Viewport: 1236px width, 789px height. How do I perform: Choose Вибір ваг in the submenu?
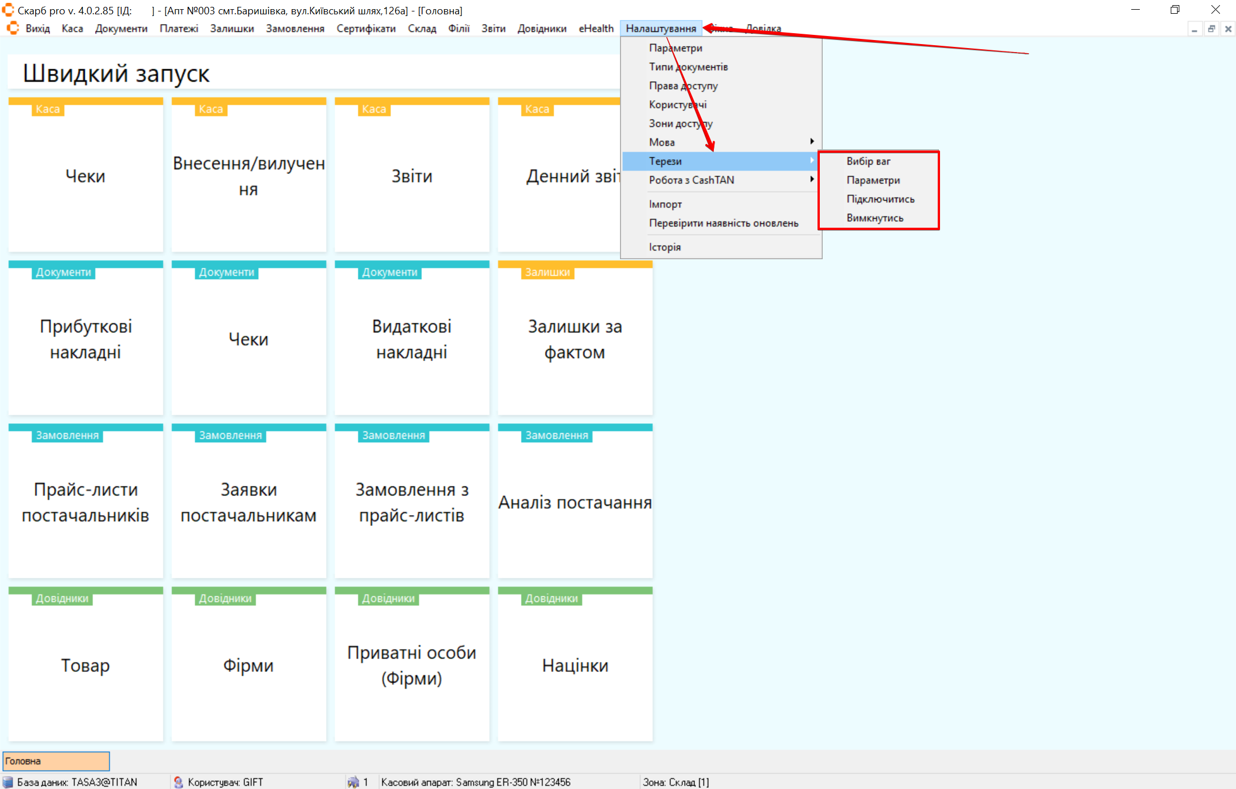868,161
